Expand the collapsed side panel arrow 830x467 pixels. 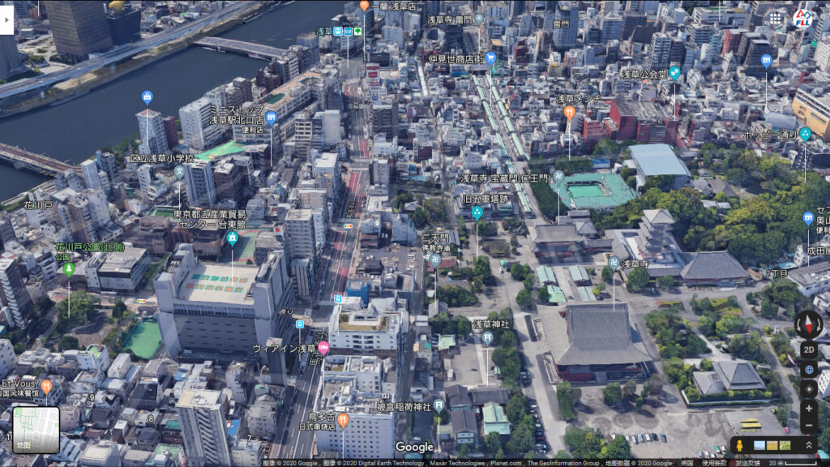(x=6, y=19)
